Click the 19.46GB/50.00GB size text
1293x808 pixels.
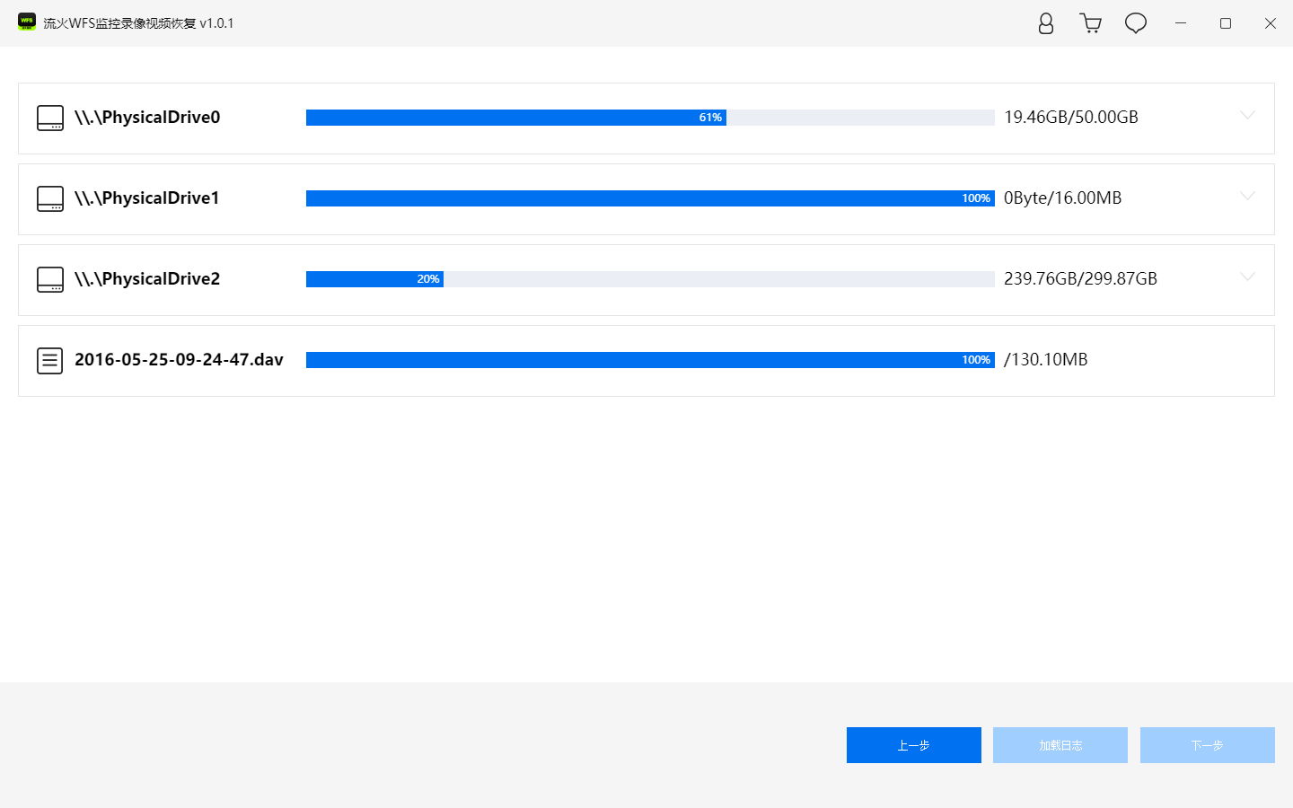click(1071, 118)
